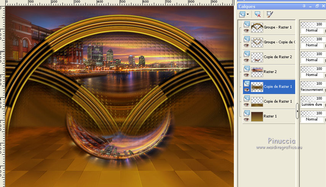Pin the Calques panel with auto-hide pushpin
Image resolution: width=326 pixels, height=187 pixels.
coord(304,6)
